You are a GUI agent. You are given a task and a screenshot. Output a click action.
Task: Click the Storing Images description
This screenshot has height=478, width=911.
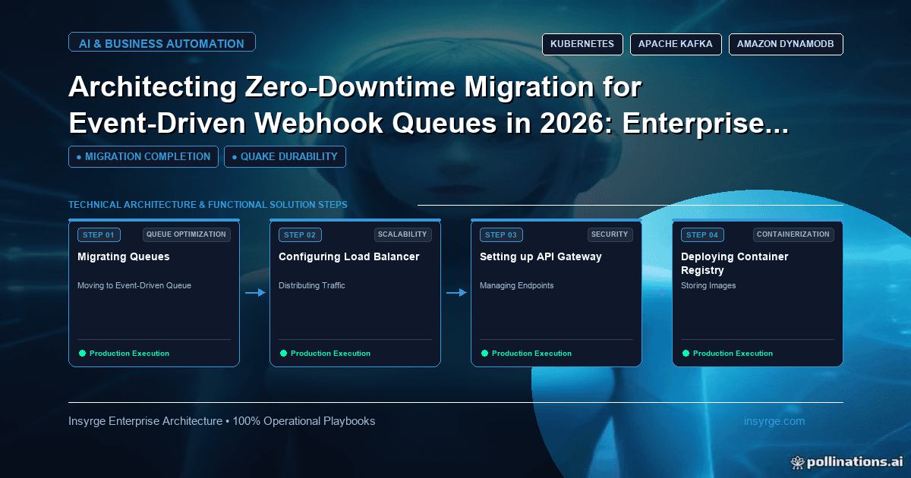click(x=708, y=285)
